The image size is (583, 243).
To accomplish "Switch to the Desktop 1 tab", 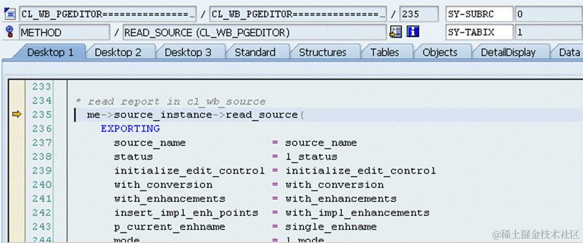I will (51, 53).
